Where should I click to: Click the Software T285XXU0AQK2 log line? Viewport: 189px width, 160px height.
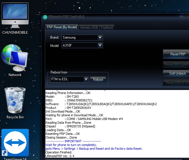coord(101,104)
